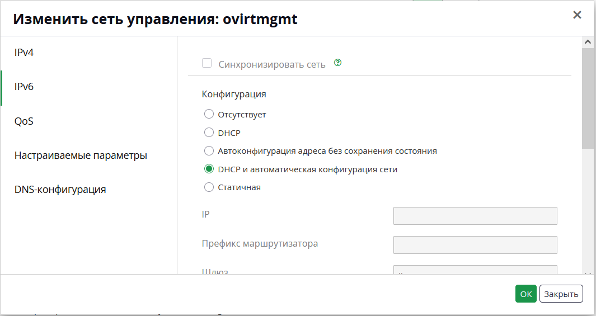Click the Шлюз input field

coord(475,270)
